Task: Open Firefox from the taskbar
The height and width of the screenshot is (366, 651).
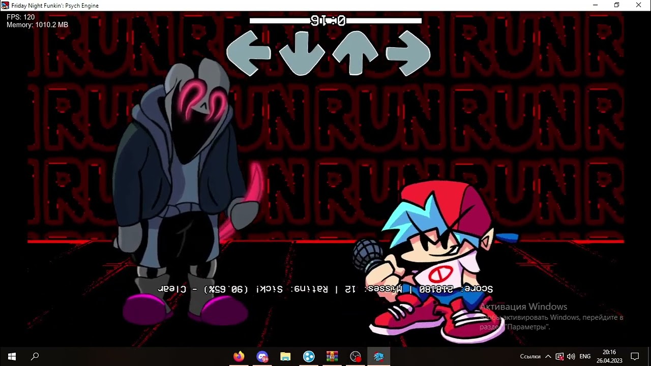Action: (239, 356)
